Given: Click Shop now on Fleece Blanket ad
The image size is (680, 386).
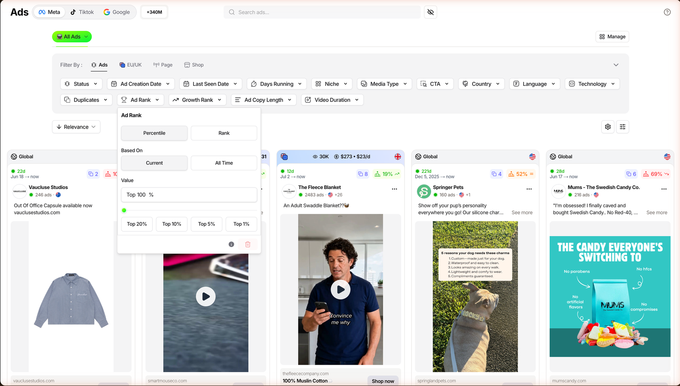Looking at the screenshot, I should coord(383,381).
